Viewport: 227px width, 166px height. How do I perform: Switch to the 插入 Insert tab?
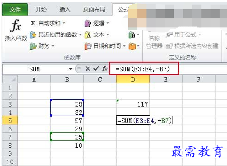(65, 10)
